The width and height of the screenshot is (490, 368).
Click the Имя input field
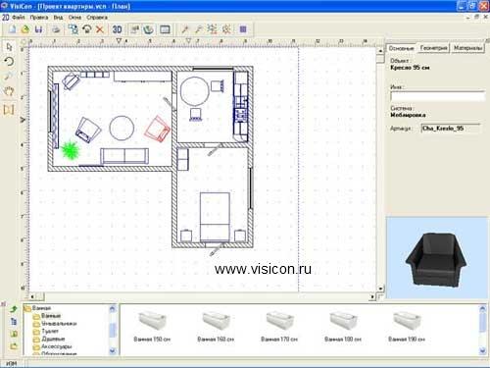pos(438,96)
